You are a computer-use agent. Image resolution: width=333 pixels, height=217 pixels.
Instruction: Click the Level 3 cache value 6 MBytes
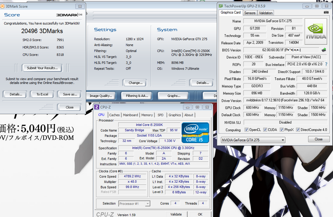click(179, 192)
